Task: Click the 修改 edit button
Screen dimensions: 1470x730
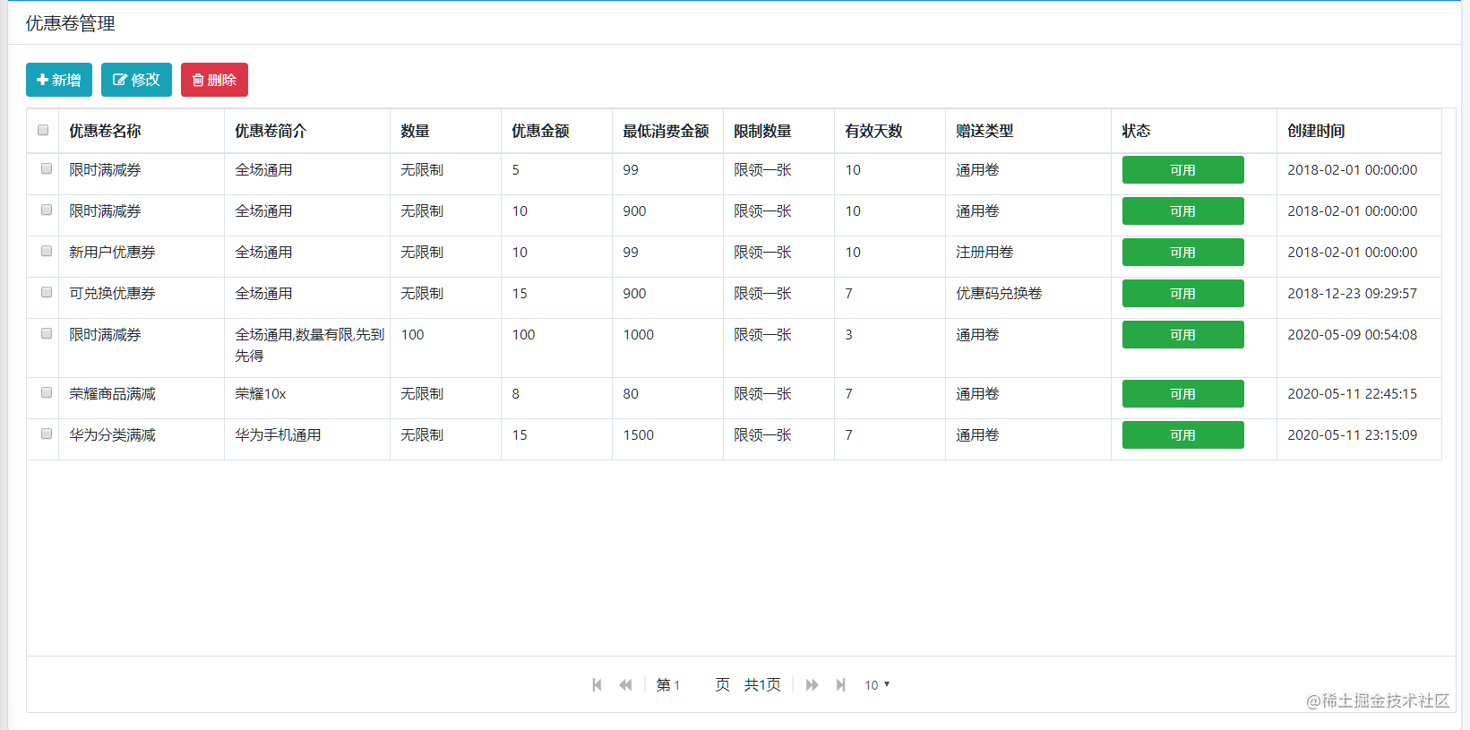Action: [136, 80]
